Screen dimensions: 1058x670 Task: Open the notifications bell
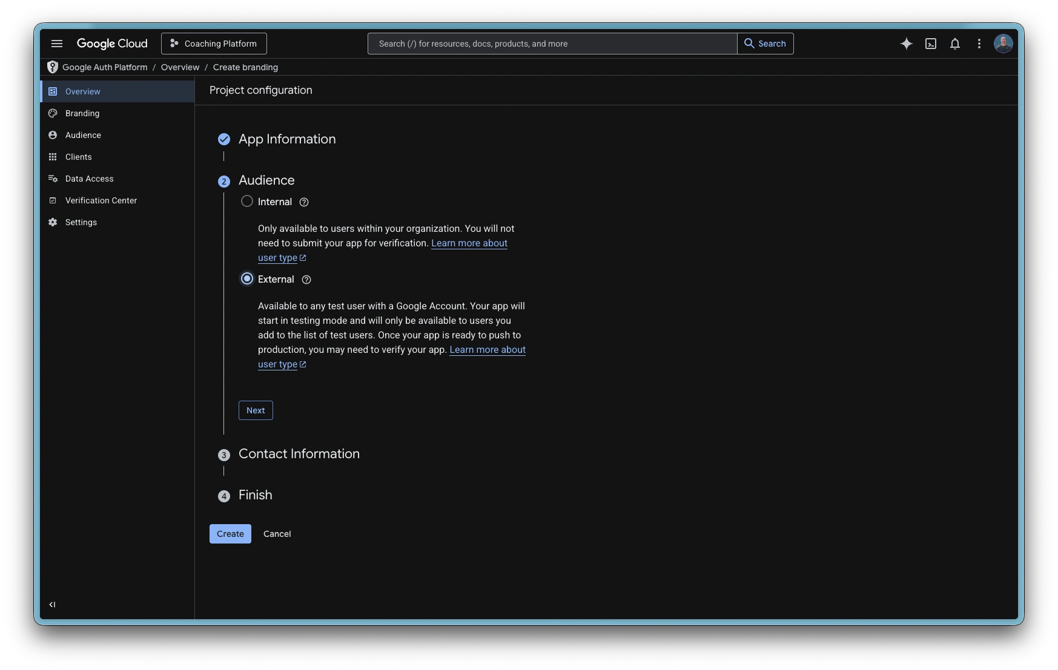click(x=955, y=44)
